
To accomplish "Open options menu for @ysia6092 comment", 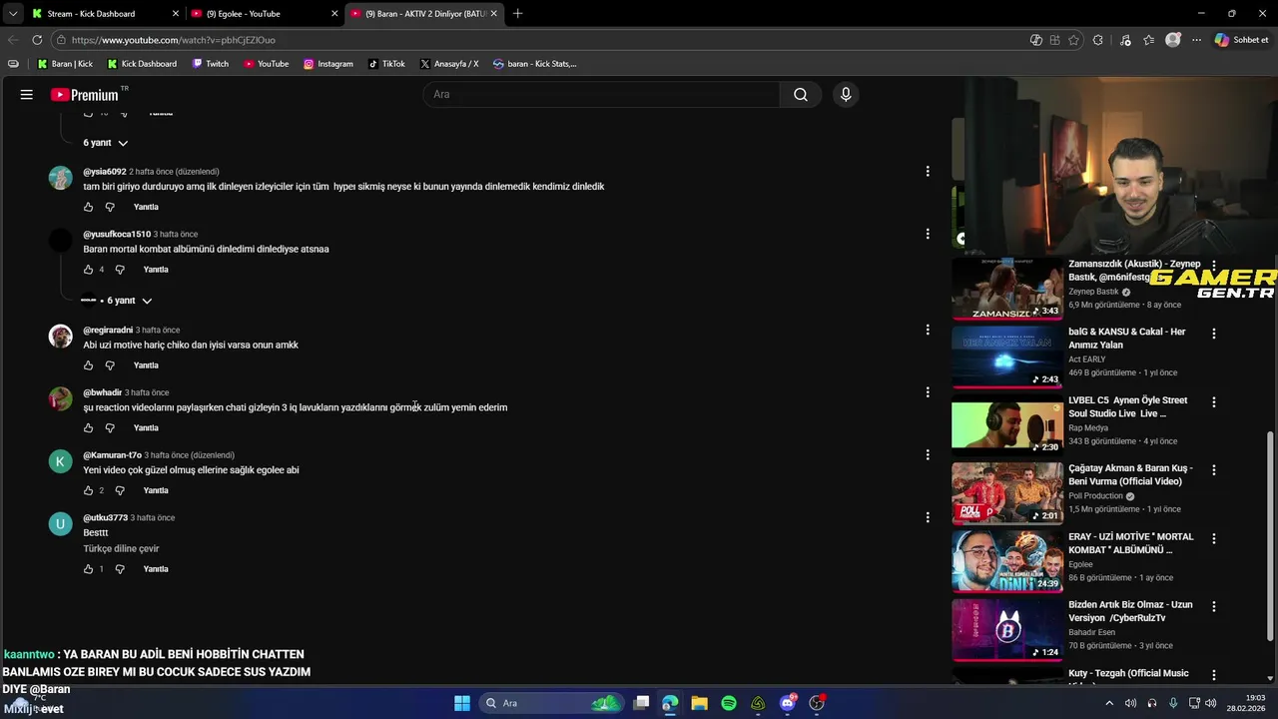I will point(928,172).
